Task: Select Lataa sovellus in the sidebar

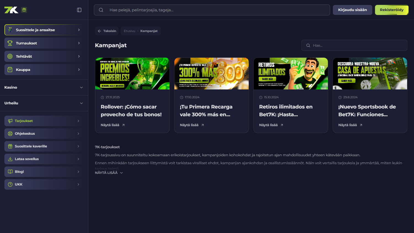Action: tap(44, 159)
